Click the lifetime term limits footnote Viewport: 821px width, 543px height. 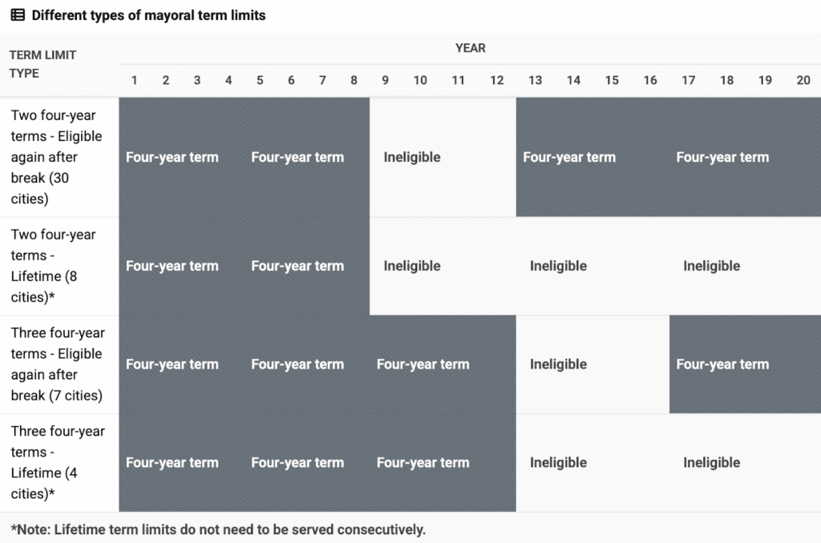[x=218, y=529]
